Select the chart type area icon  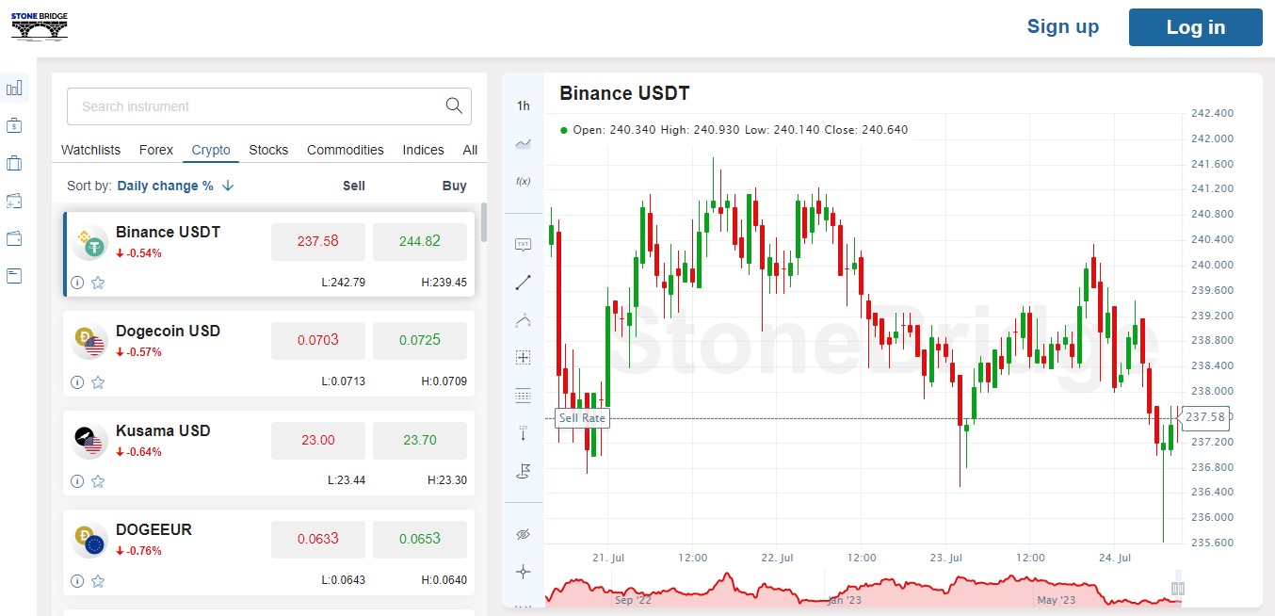pyautogui.click(x=524, y=143)
